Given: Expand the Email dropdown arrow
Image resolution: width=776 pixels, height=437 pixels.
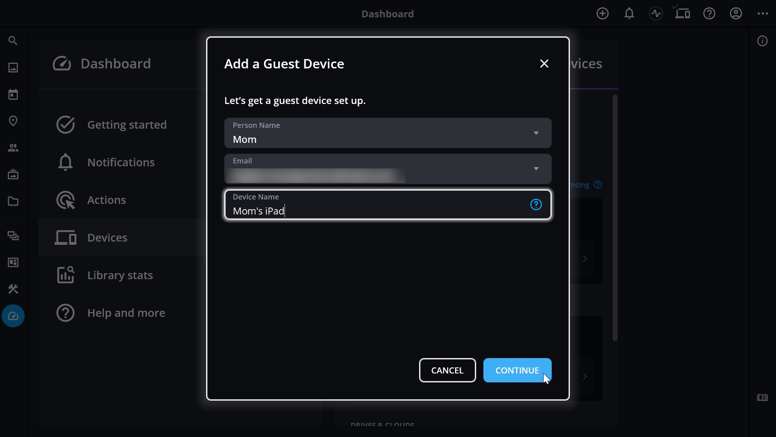Looking at the screenshot, I should point(536,169).
